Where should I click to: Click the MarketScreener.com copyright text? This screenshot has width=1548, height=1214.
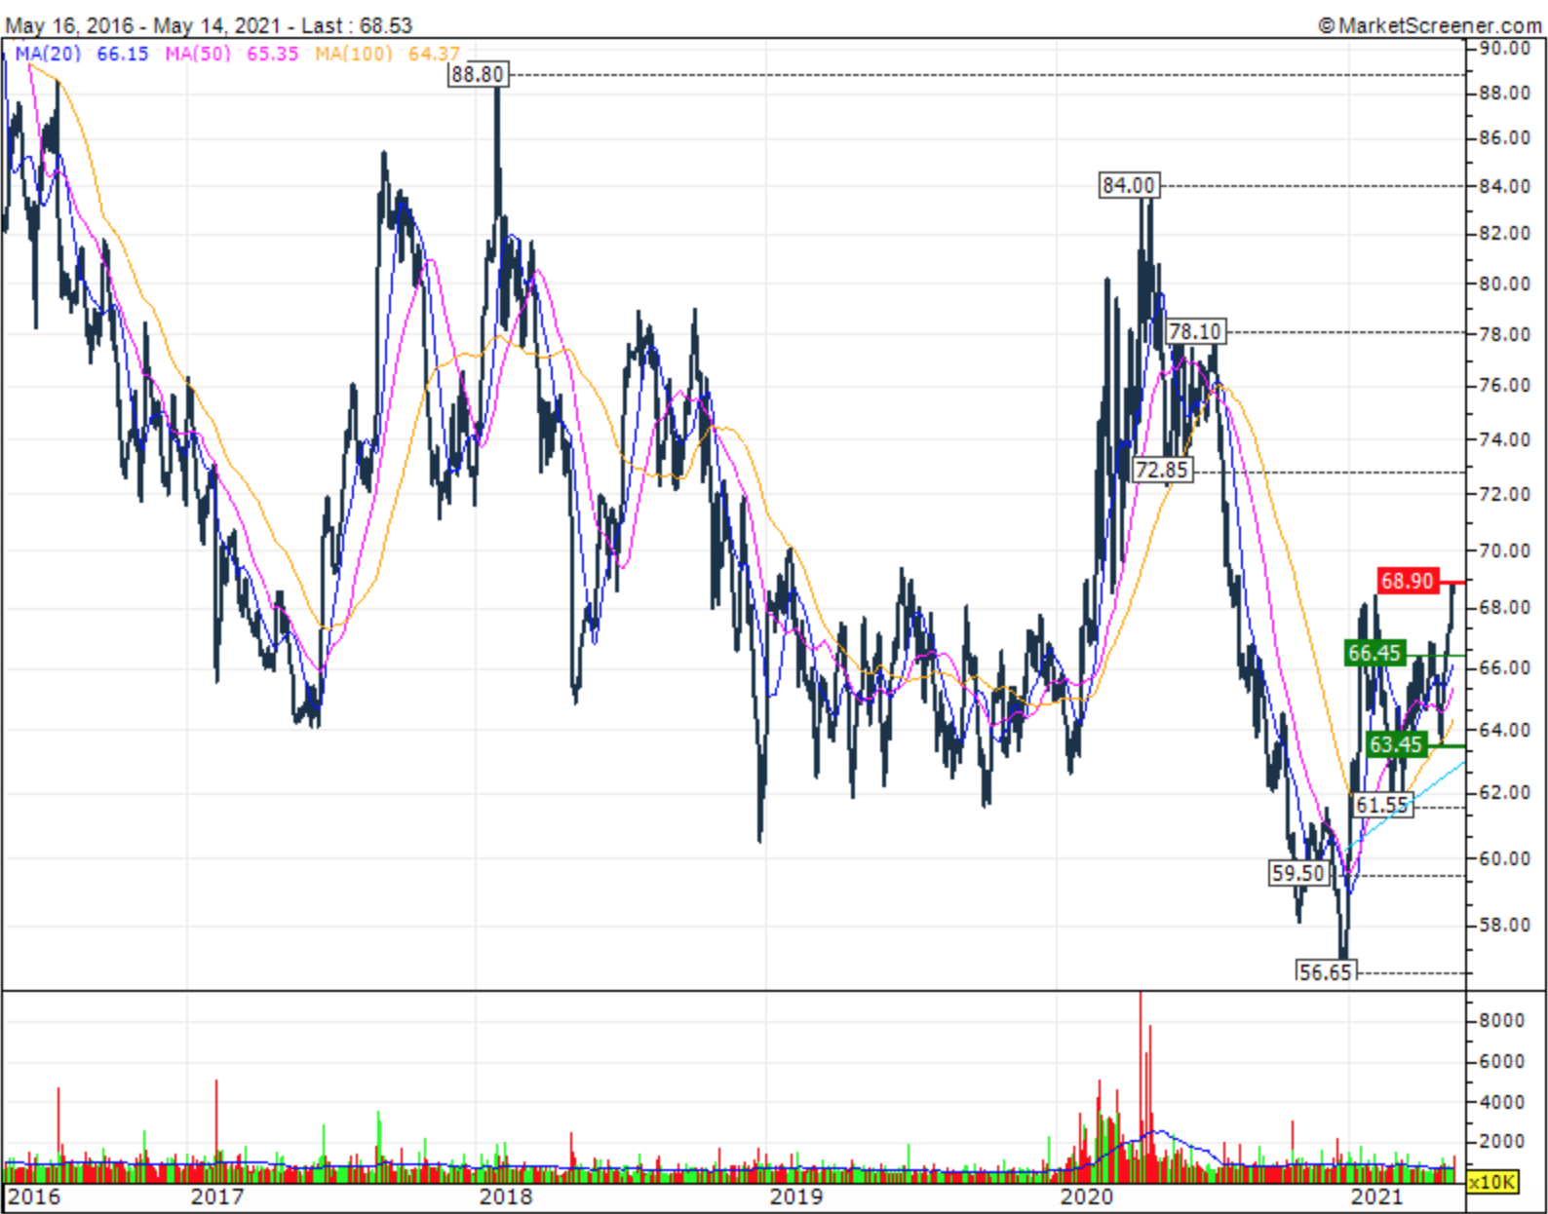1430,25
